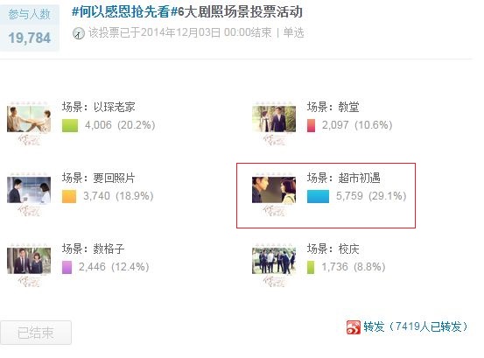
Task: Click the orange bar for 要回照片
Action: coord(69,197)
